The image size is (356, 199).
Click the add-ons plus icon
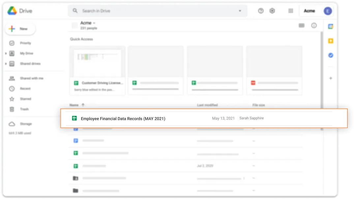331,78
